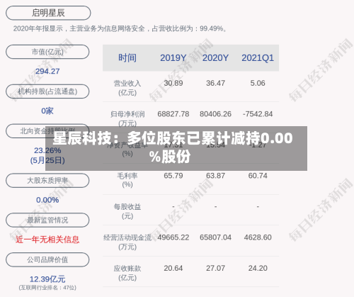
Task: Click gross margin value 63.87
Action: click(x=215, y=176)
